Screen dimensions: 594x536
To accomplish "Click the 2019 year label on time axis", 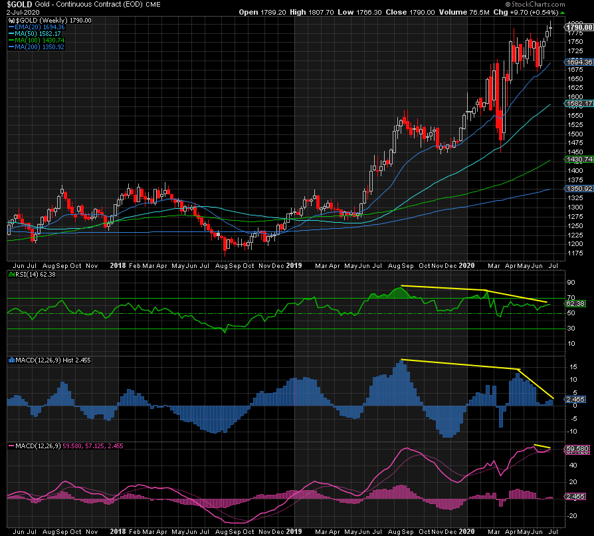I will click(x=294, y=265).
